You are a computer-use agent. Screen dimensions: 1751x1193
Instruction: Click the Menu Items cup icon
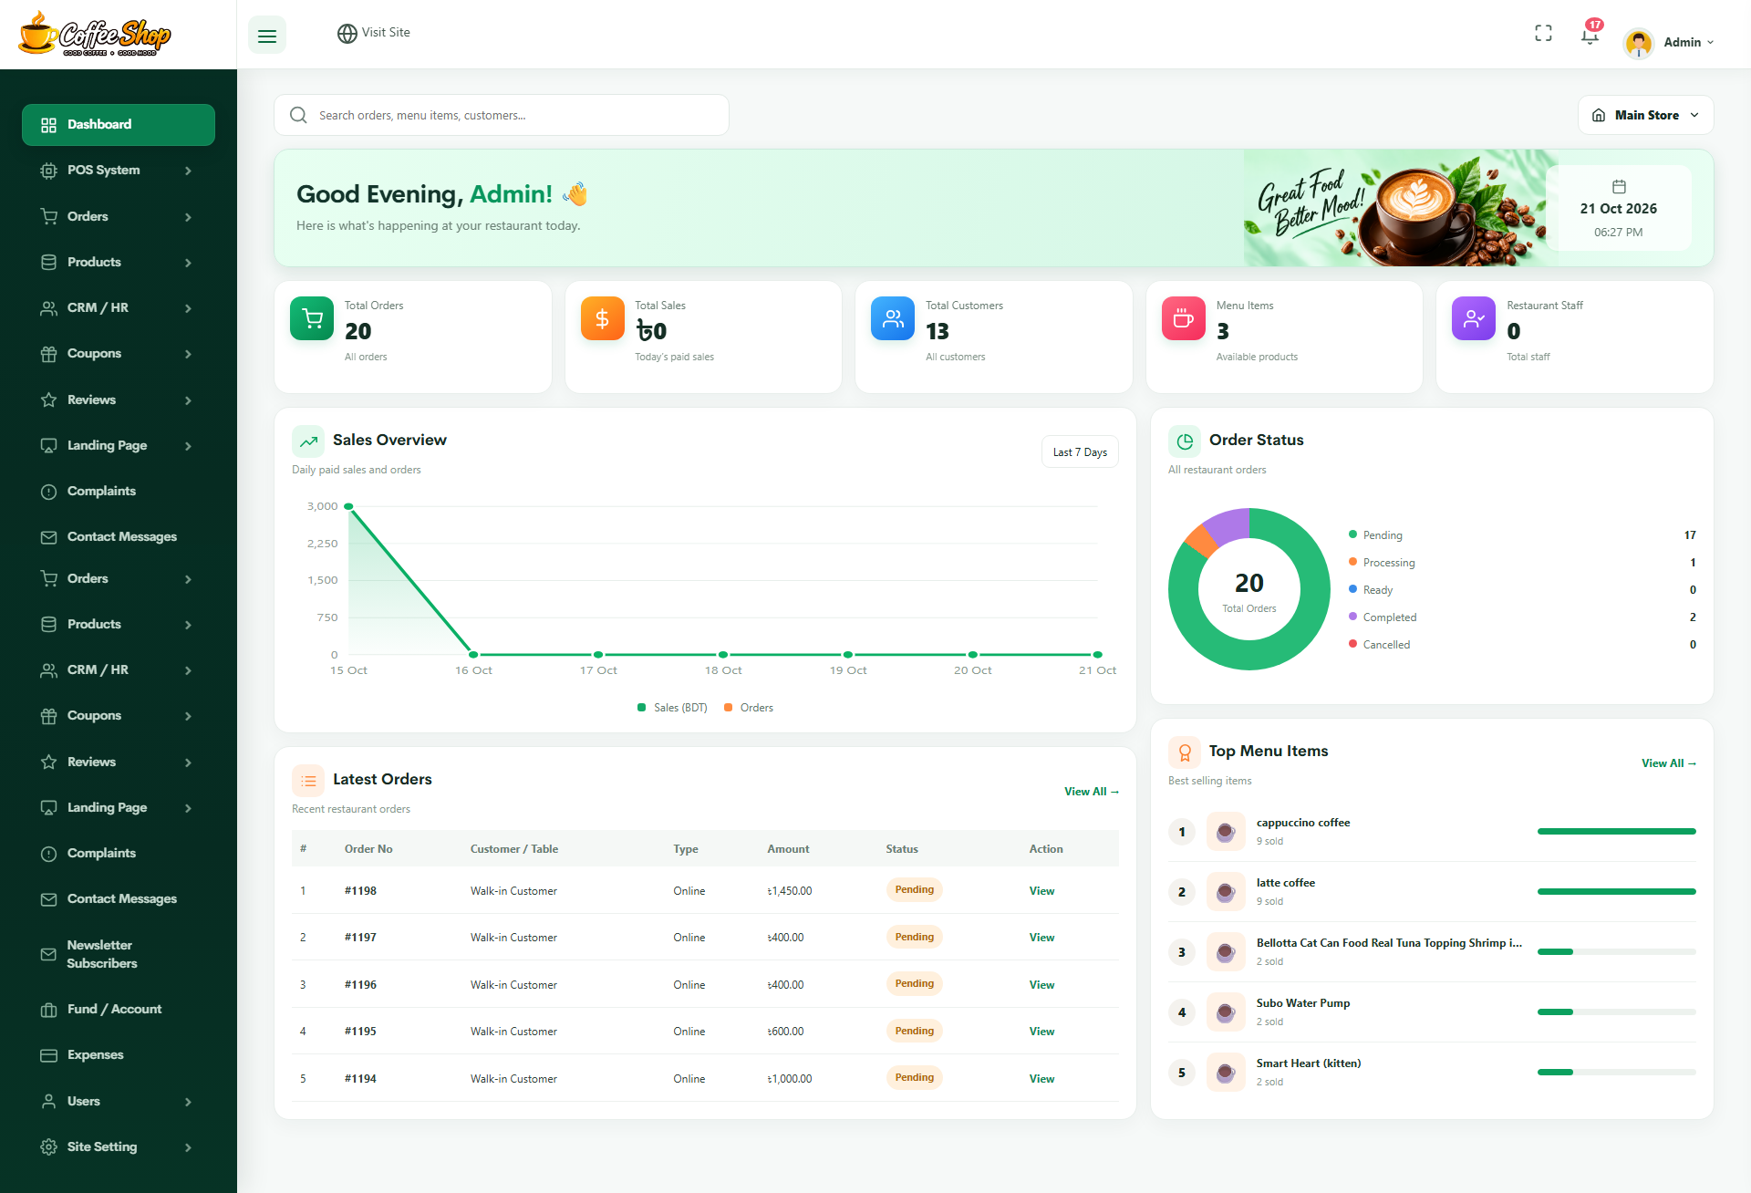(x=1184, y=318)
